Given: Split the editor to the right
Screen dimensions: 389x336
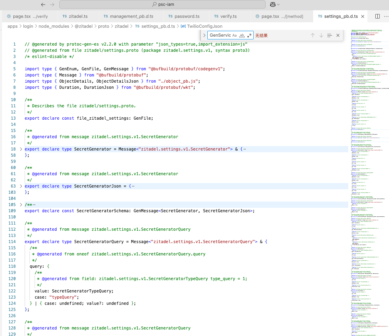Looking at the screenshot, I should click(377, 16).
